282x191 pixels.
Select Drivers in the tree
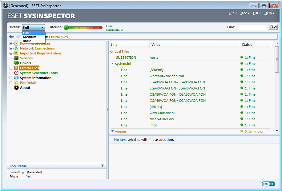click(26, 63)
